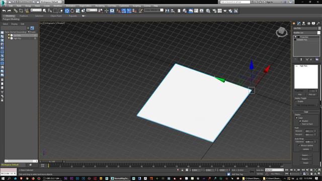Select the Unlink Selection tool
This screenshot has height=181, width=322.
[21, 11]
